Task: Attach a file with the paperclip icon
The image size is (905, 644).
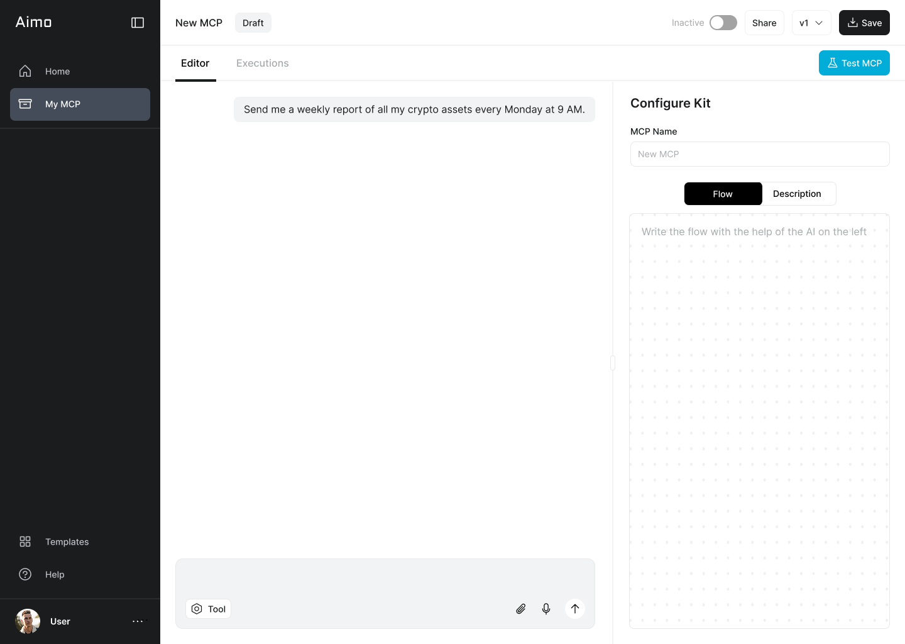Action: coord(521,609)
